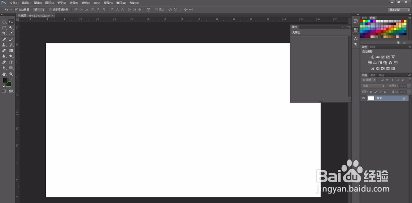Image resolution: width=412 pixels, height=203 pixels.
Task: Select the Eyedropper tool
Action: coord(11,33)
